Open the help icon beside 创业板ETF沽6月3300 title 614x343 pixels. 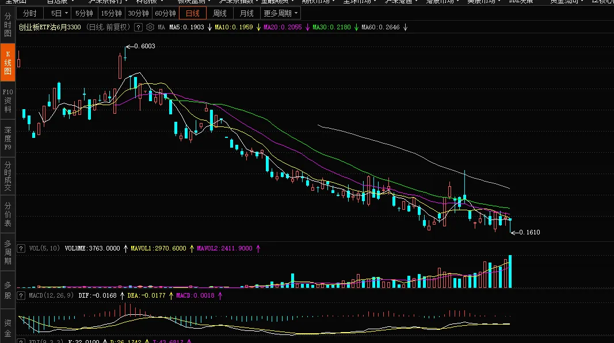click(138, 28)
